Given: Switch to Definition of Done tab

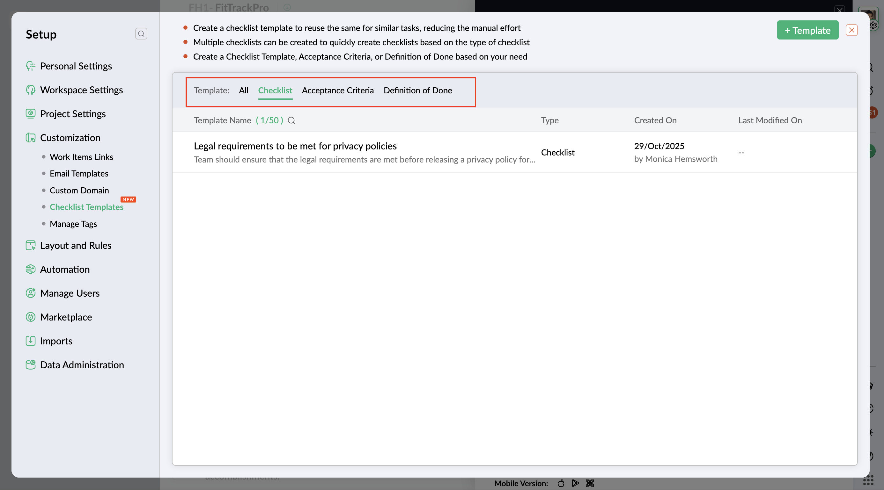Looking at the screenshot, I should point(417,90).
